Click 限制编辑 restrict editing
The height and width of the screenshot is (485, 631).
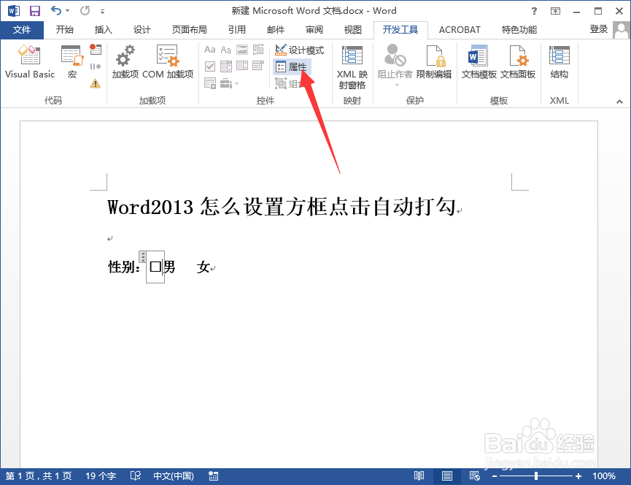[434, 61]
